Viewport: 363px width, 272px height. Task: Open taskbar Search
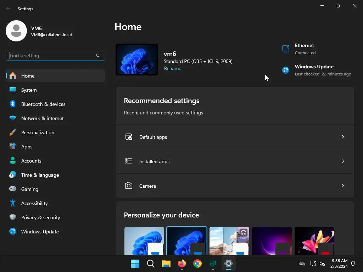[150, 263]
